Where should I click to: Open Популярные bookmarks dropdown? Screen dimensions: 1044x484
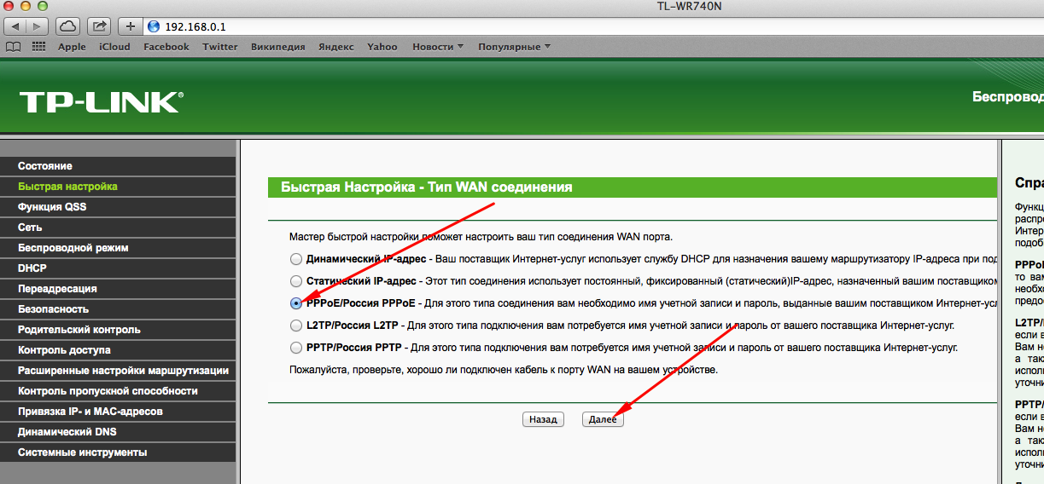click(x=514, y=47)
